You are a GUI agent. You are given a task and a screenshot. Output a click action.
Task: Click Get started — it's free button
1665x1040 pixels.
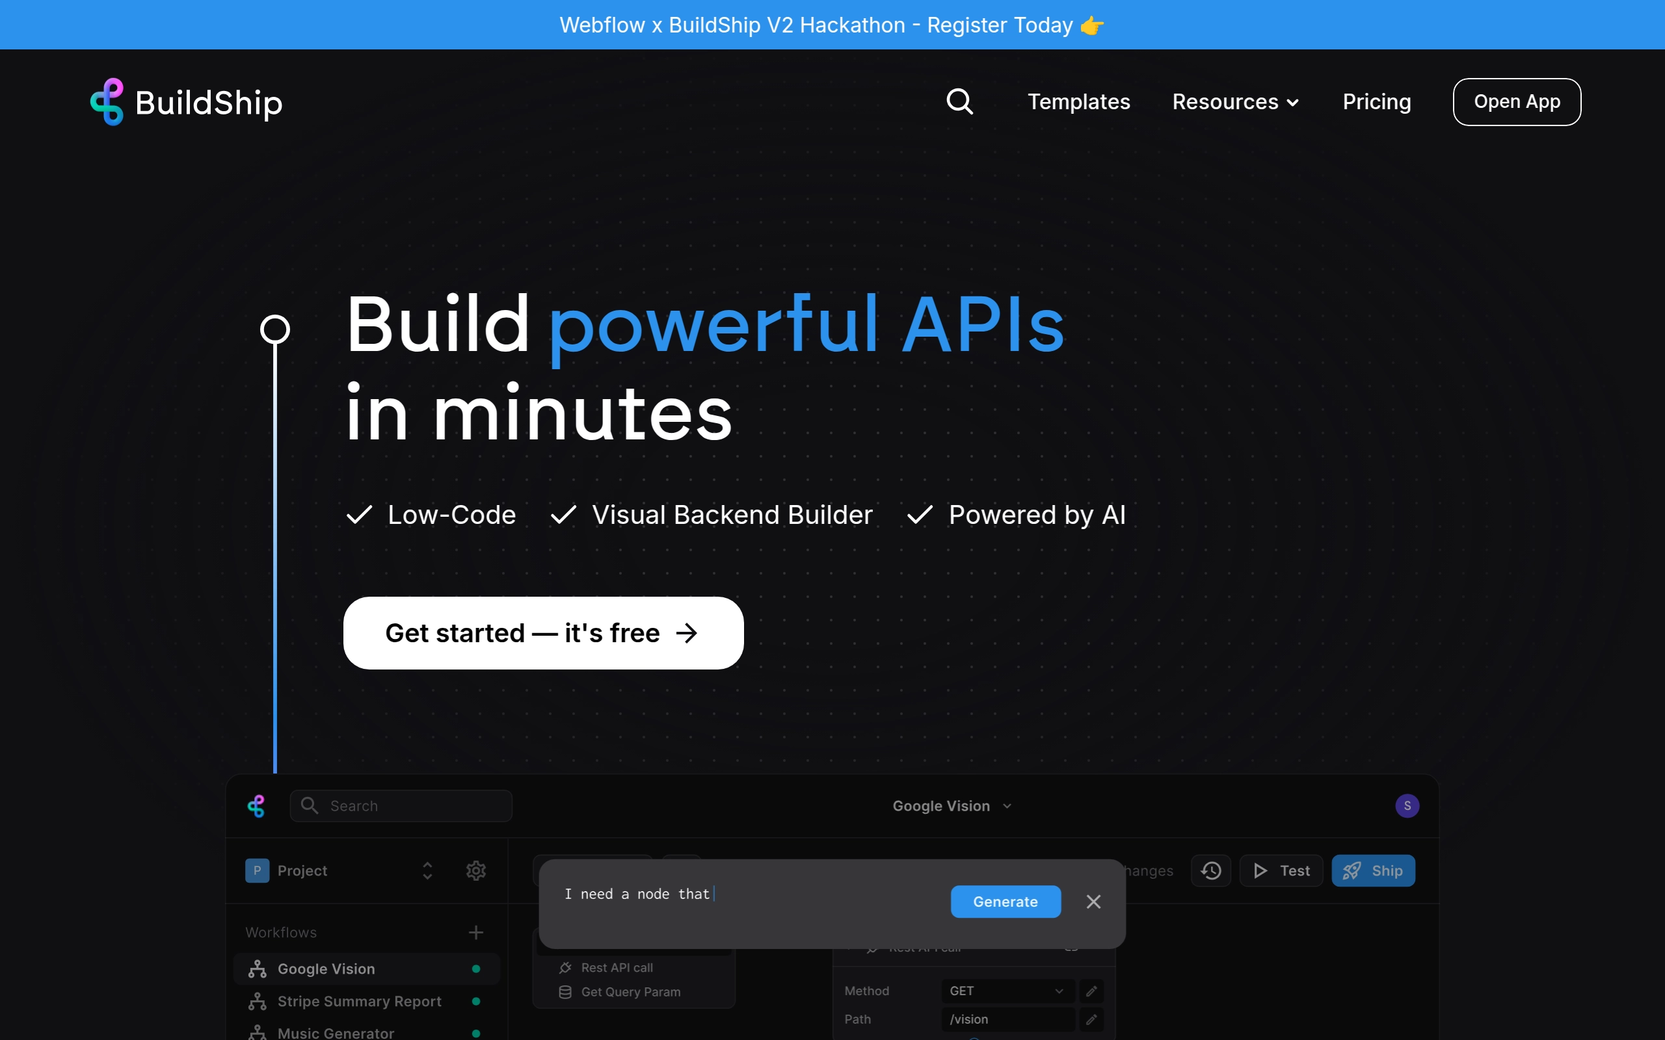click(x=543, y=633)
